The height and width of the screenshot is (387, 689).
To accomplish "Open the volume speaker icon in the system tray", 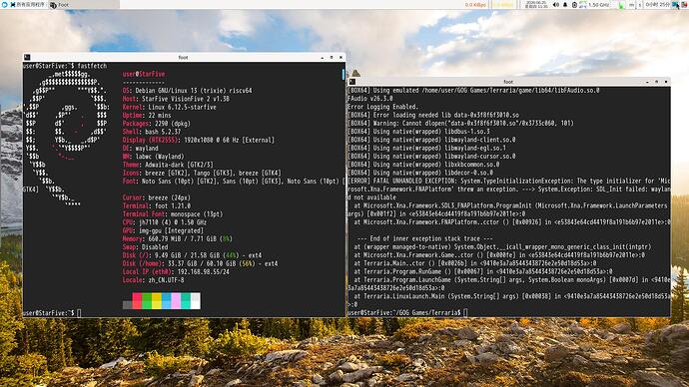I will [556, 5].
